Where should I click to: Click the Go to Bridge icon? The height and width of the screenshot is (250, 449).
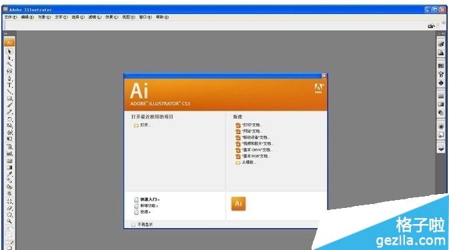(431, 26)
